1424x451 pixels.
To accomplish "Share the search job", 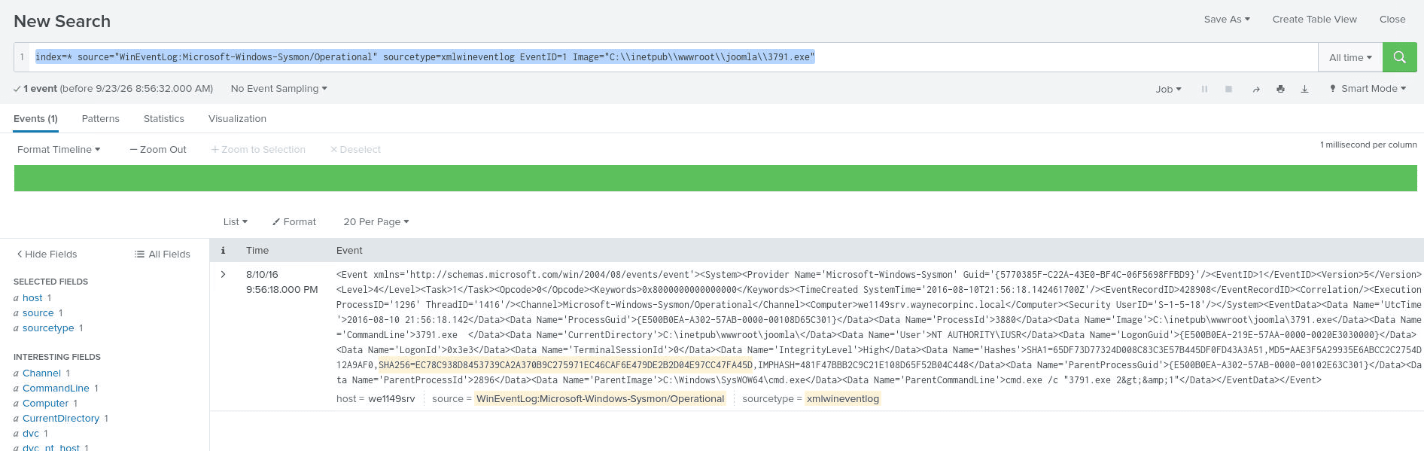I will coord(1256,89).
